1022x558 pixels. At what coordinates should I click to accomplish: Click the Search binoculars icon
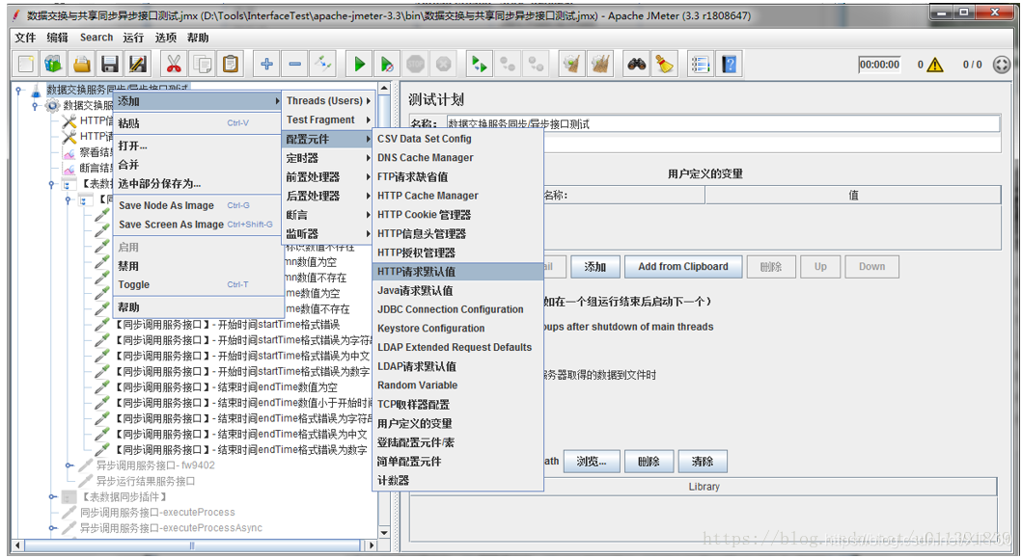coord(636,64)
